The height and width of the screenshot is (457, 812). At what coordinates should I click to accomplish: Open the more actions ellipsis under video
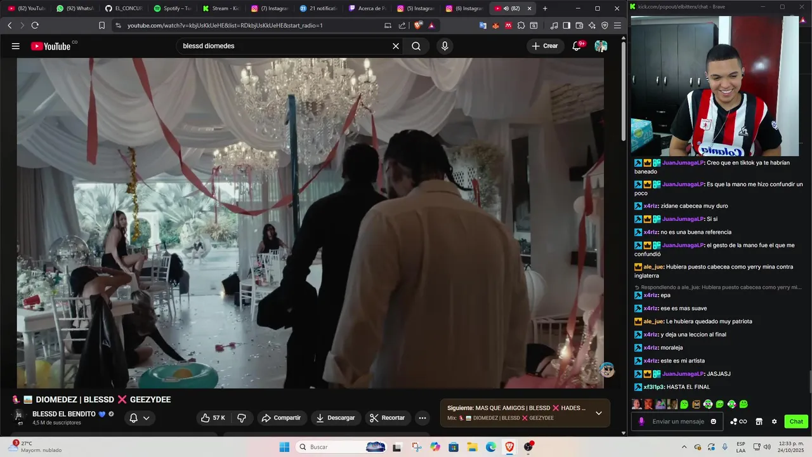pos(422,418)
